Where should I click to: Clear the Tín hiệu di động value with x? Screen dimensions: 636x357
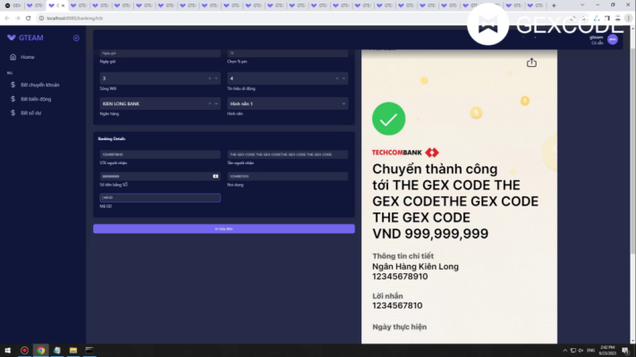337,79
